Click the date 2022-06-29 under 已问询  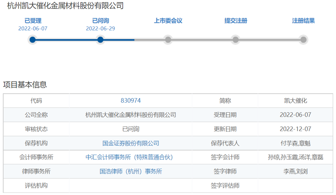(101, 28)
